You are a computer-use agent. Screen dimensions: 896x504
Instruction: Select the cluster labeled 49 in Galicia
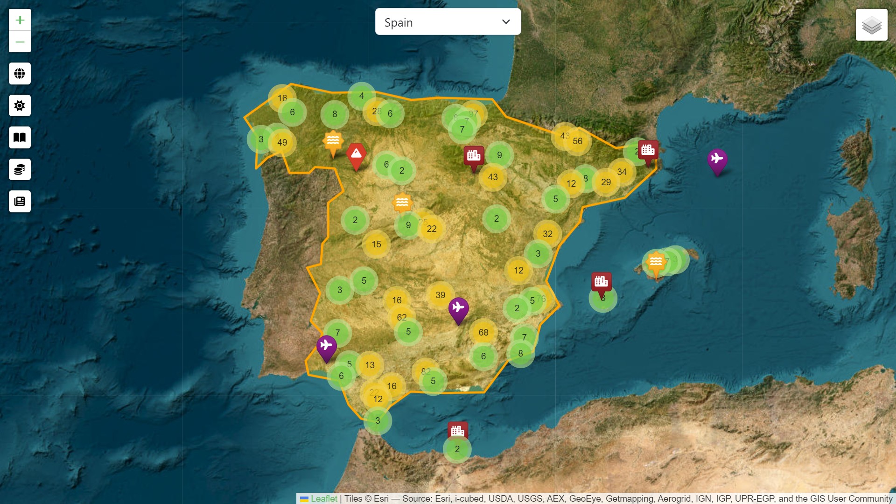282,142
